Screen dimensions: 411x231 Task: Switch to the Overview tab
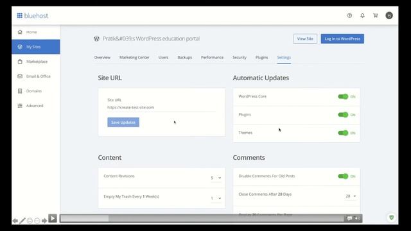(102, 57)
